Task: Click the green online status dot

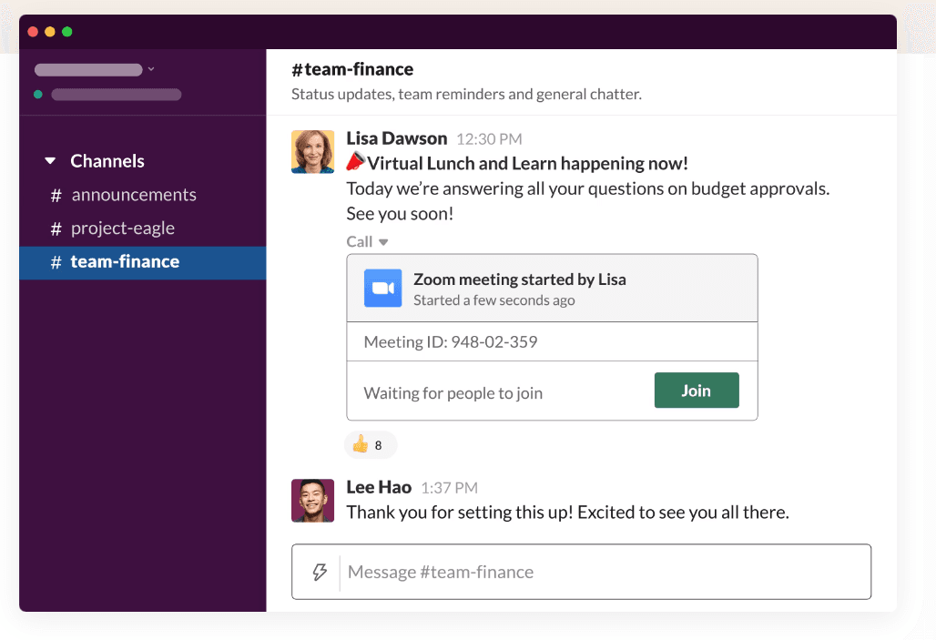Action: coord(37,94)
